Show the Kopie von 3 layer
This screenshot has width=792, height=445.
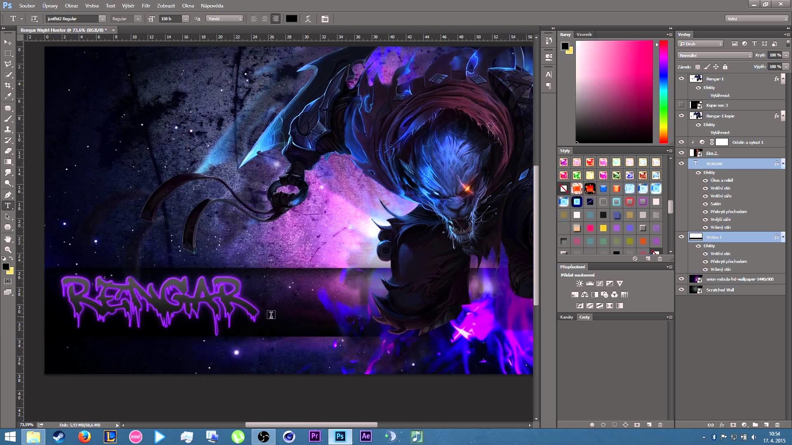tap(681, 105)
